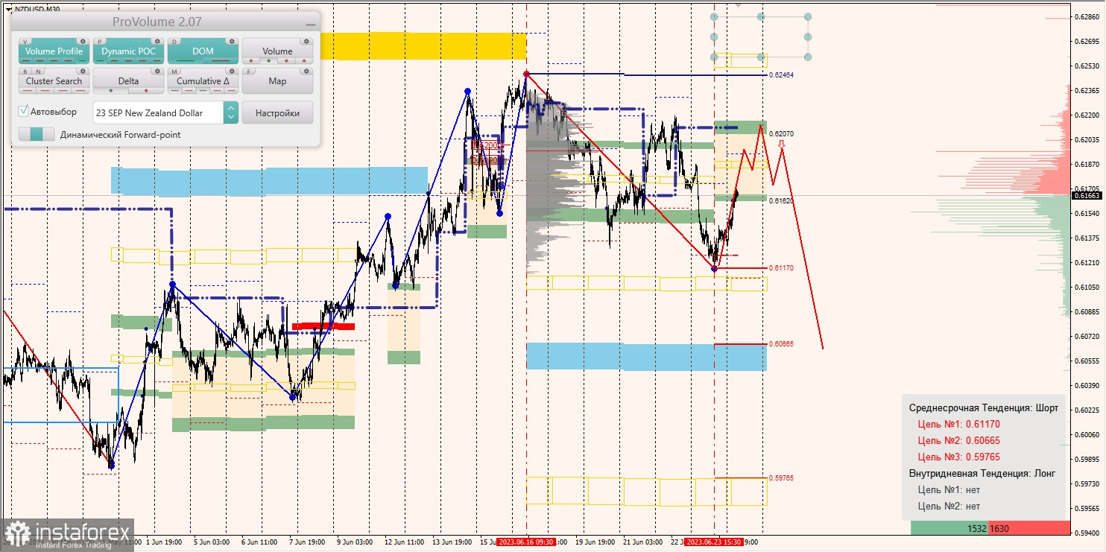Click the 0.61170 red level label
The width and height of the screenshot is (1106, 552).
783,267
